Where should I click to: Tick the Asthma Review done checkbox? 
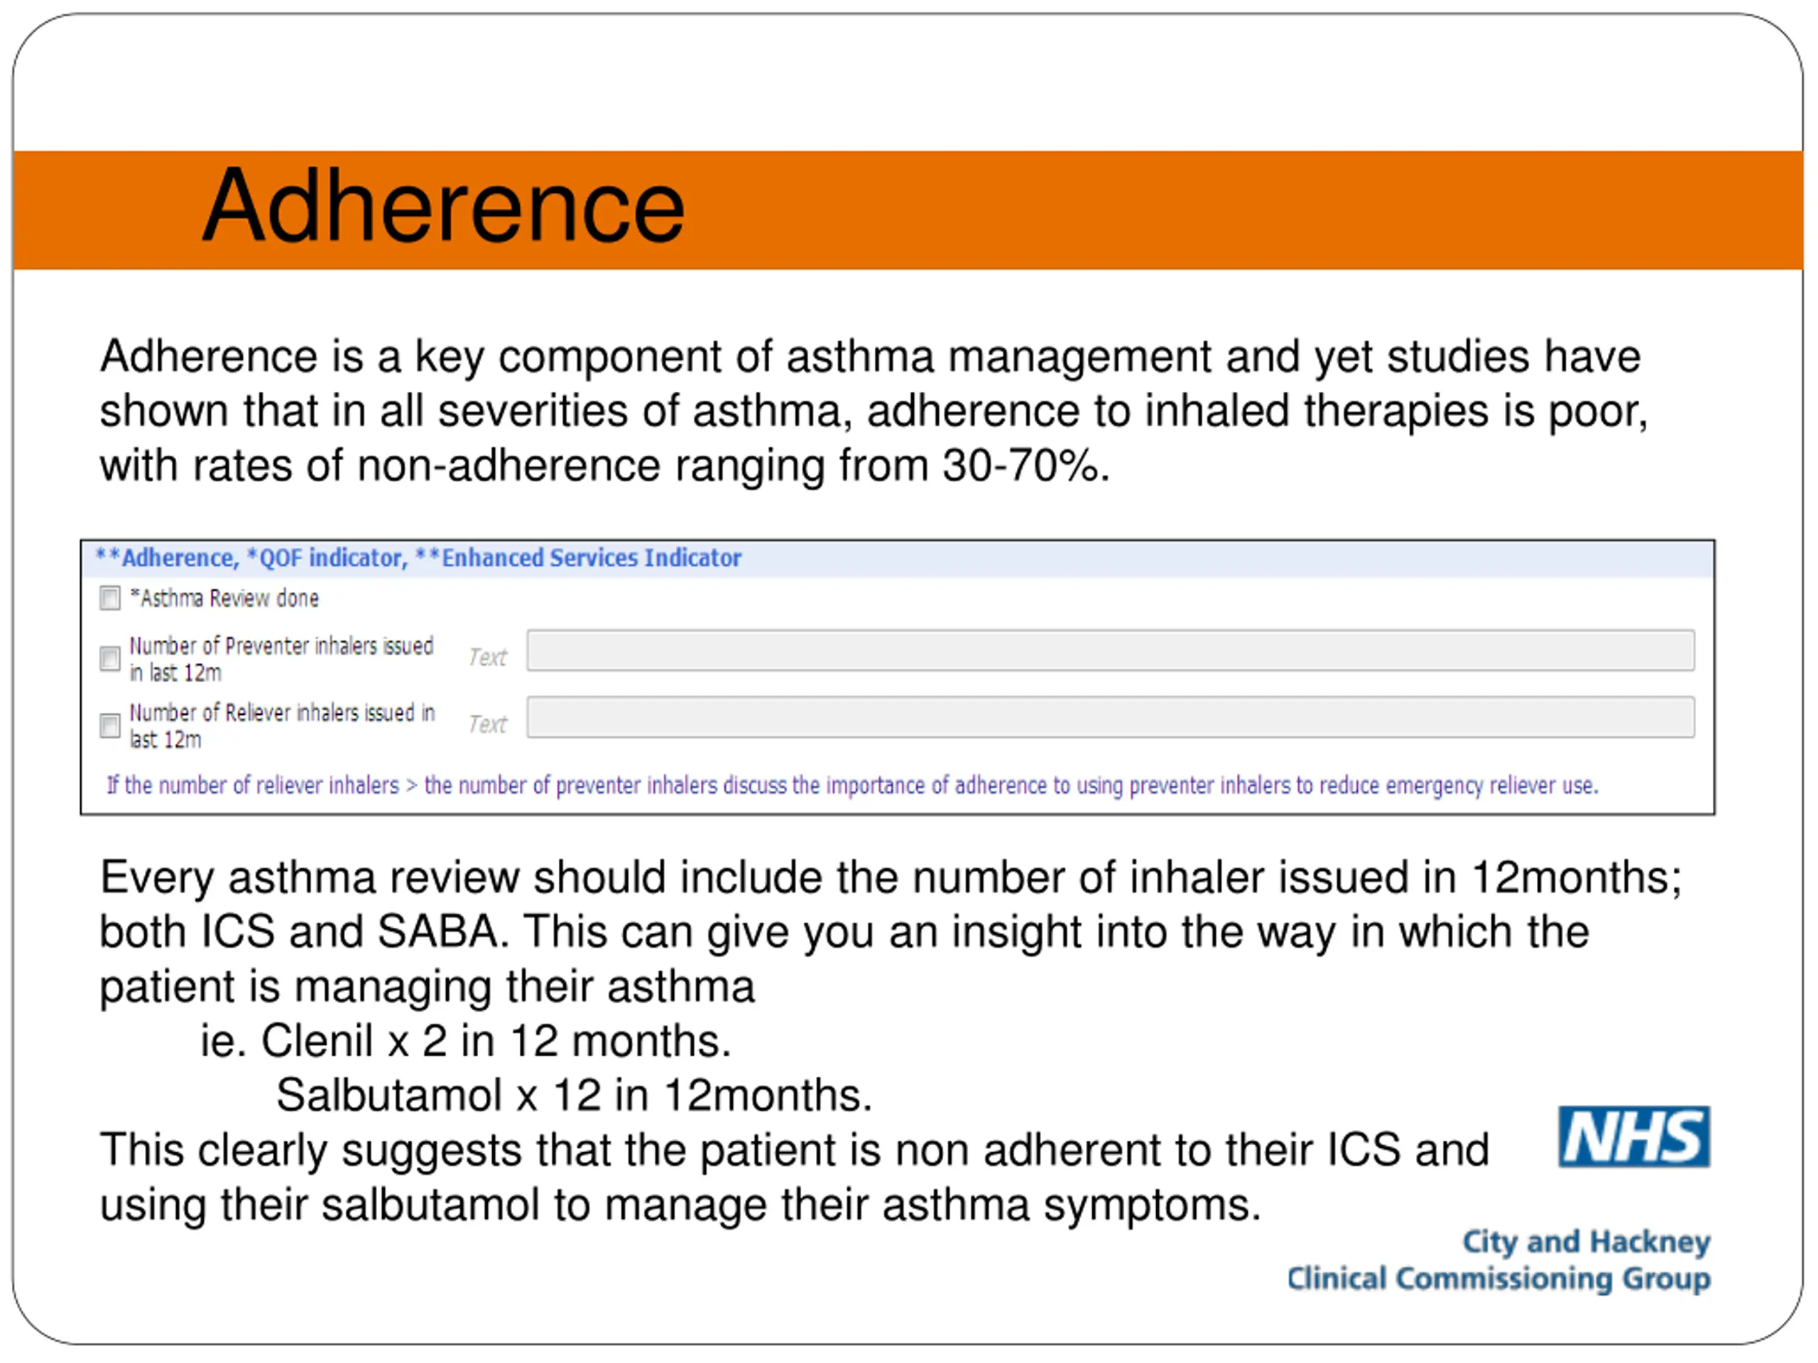(110, 598)
